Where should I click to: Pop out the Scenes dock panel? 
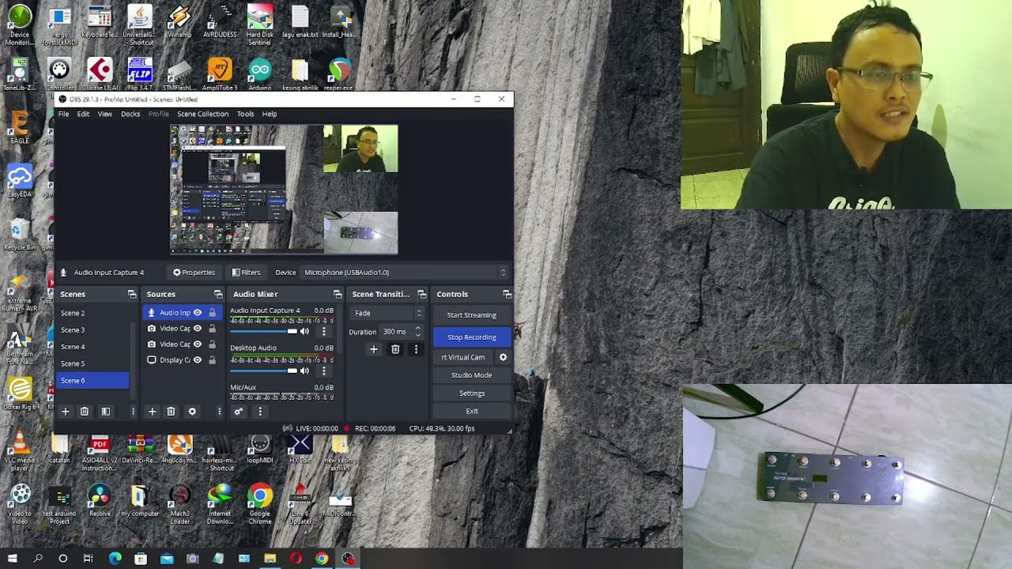[132, 294]
